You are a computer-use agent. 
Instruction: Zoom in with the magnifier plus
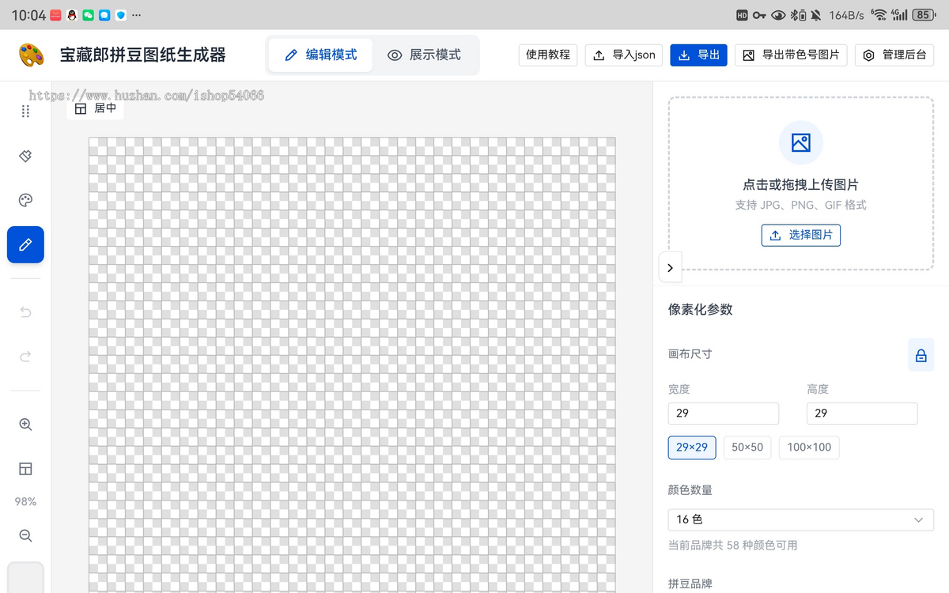coord(25,425)
